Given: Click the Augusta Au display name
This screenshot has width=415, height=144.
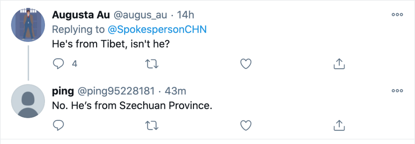Looking at the screenshot, I should coord(81,15).
